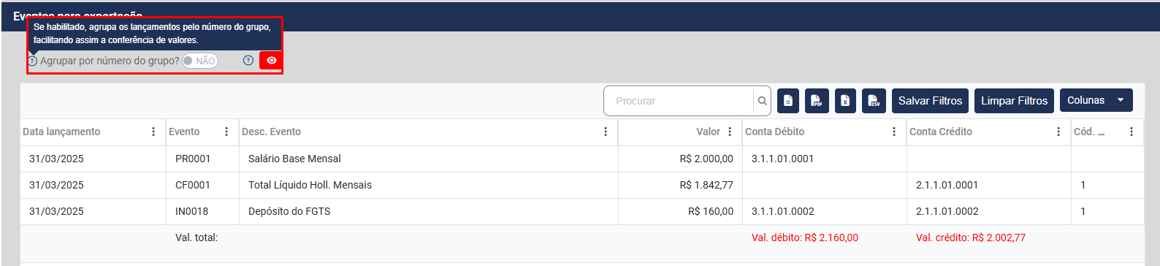Select the Salário Base Mensal row
The width and height of the screenshot is (1160, 266).
click(x=582, y=159)
